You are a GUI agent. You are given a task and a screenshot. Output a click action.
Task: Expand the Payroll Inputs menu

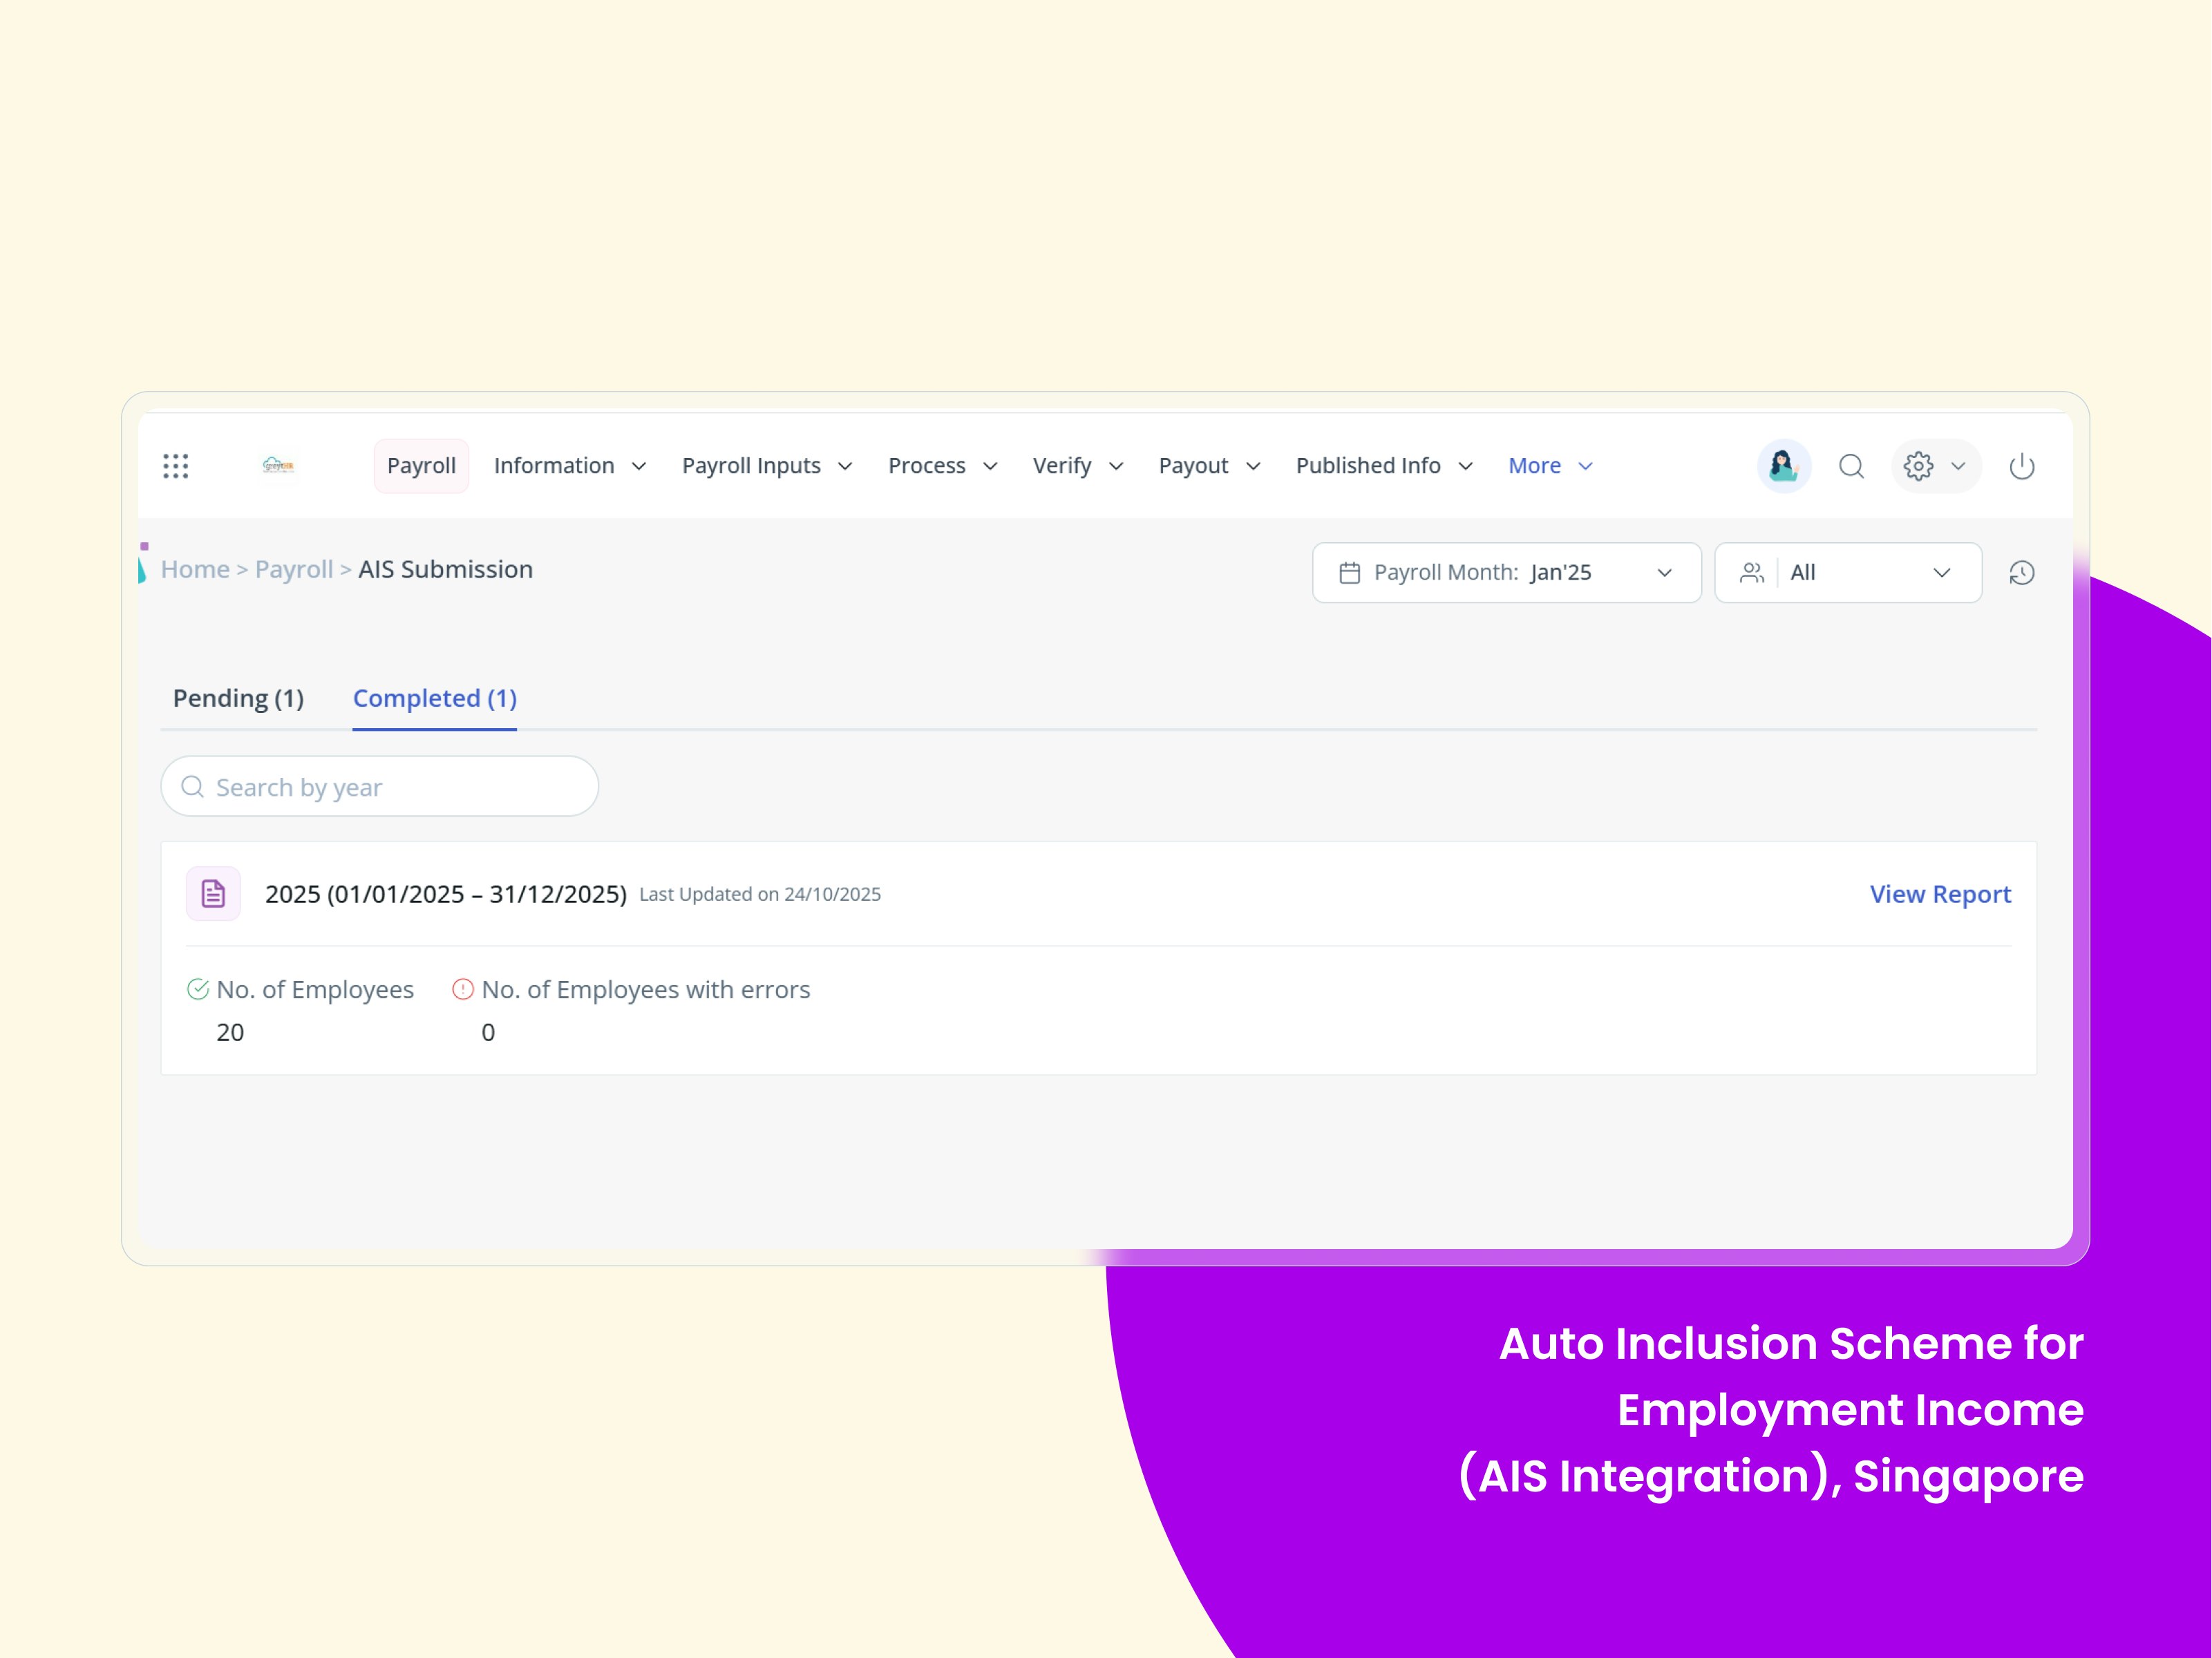pyautogui.click(x=766, y=466)
